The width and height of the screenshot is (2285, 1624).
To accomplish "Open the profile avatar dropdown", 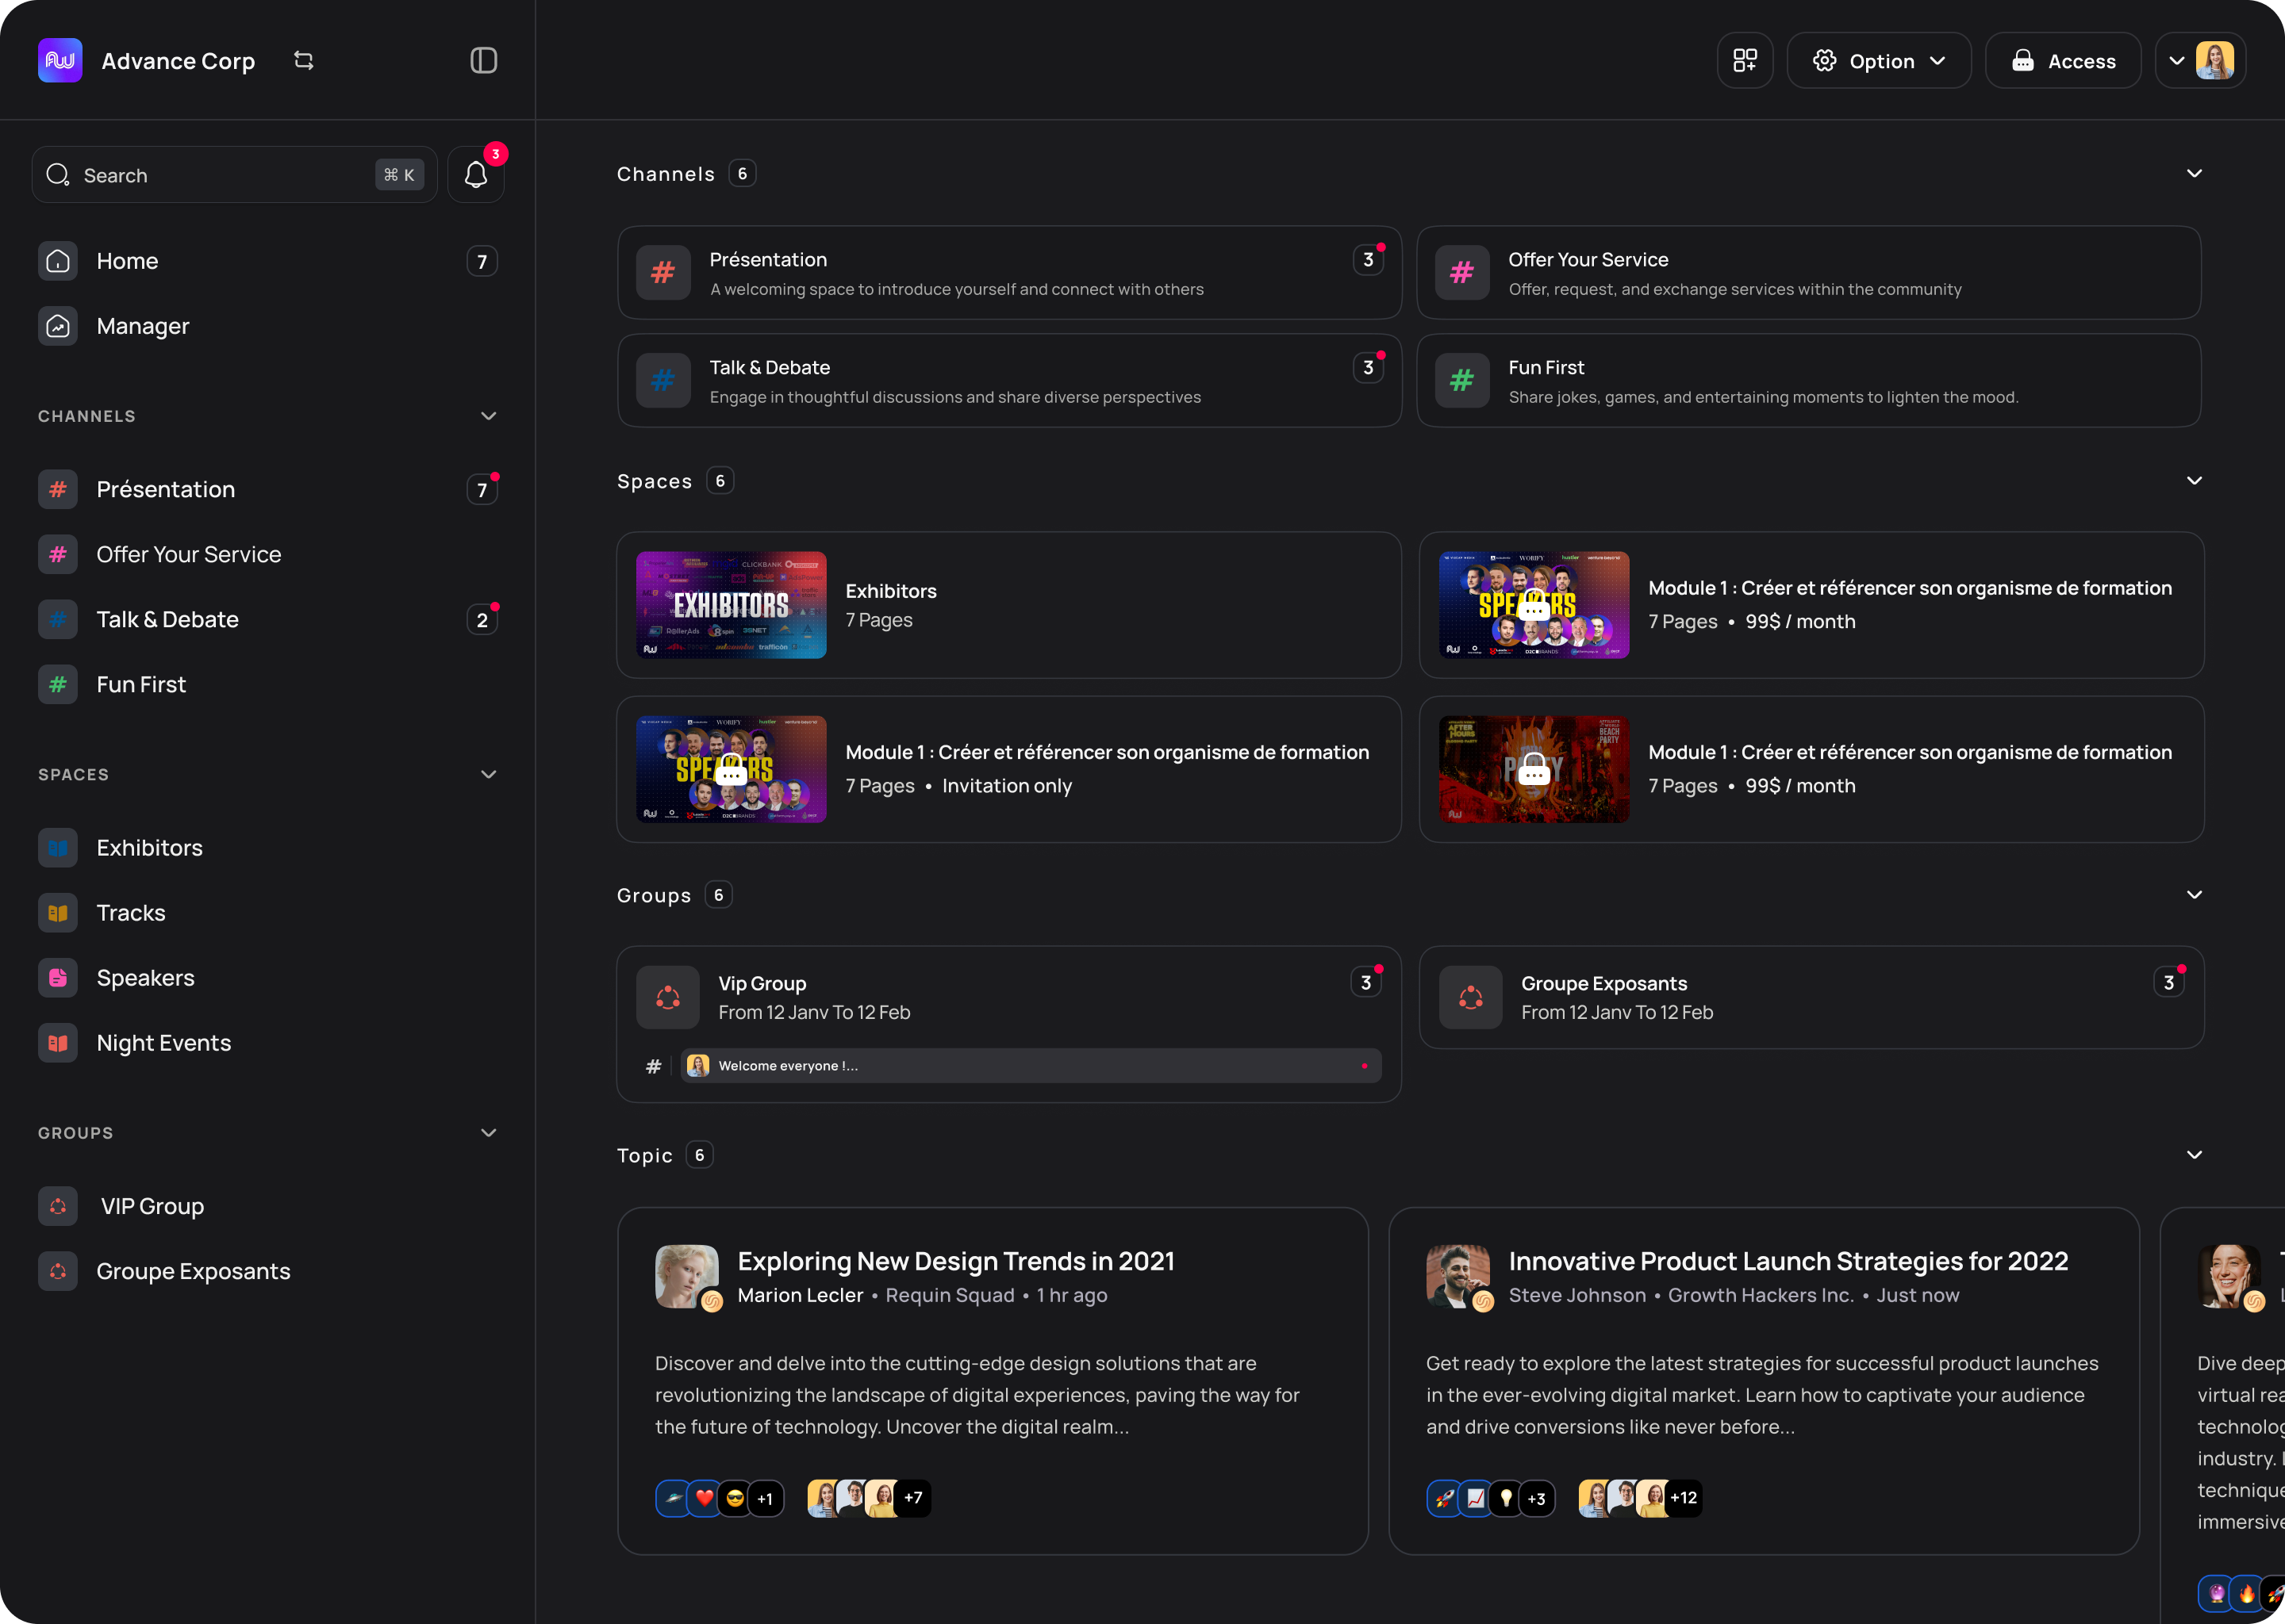I will point(2199,61).
